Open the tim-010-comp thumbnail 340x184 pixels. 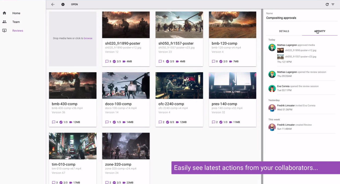[x=73, y=146]
